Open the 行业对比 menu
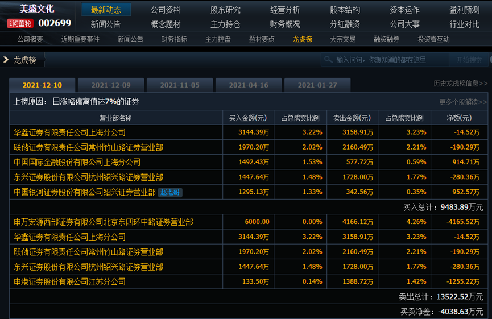 [464, 24]
